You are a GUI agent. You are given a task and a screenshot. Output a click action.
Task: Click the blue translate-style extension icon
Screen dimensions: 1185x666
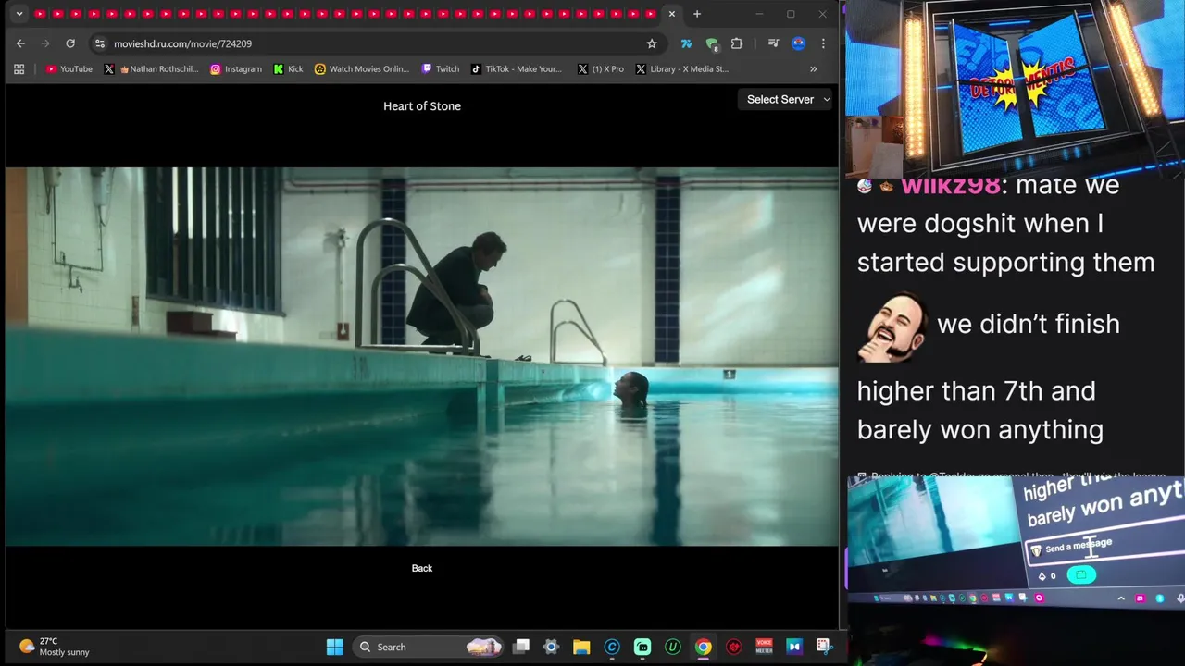click(686, 43)
